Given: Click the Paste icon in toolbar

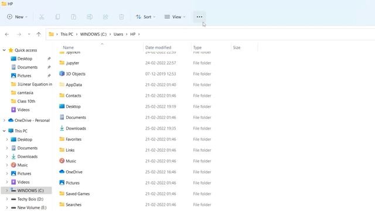Looking at the screenshot, I should click(74, 17).
